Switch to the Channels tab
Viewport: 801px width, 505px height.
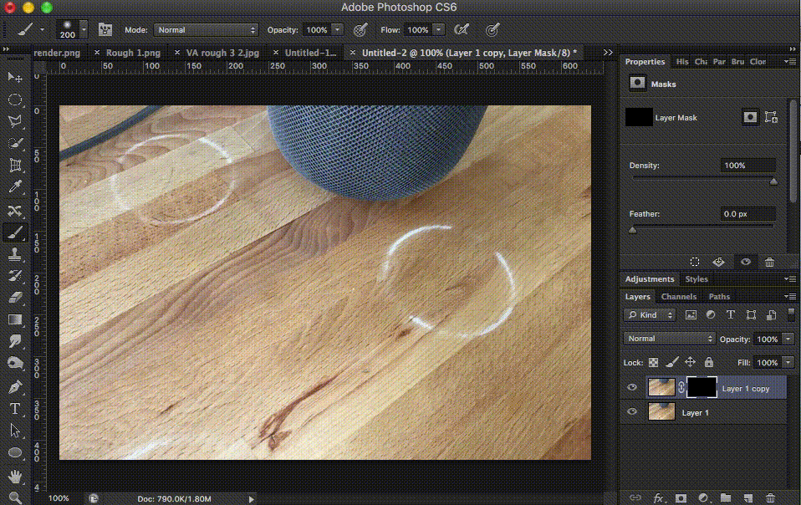tap(678, 296)
